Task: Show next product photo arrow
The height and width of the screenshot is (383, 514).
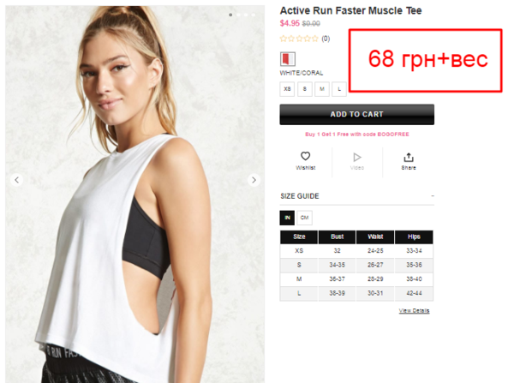Action: click(x=254, y=180)
